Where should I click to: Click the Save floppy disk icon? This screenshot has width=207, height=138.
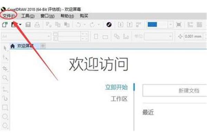click(x=28, y=24)
